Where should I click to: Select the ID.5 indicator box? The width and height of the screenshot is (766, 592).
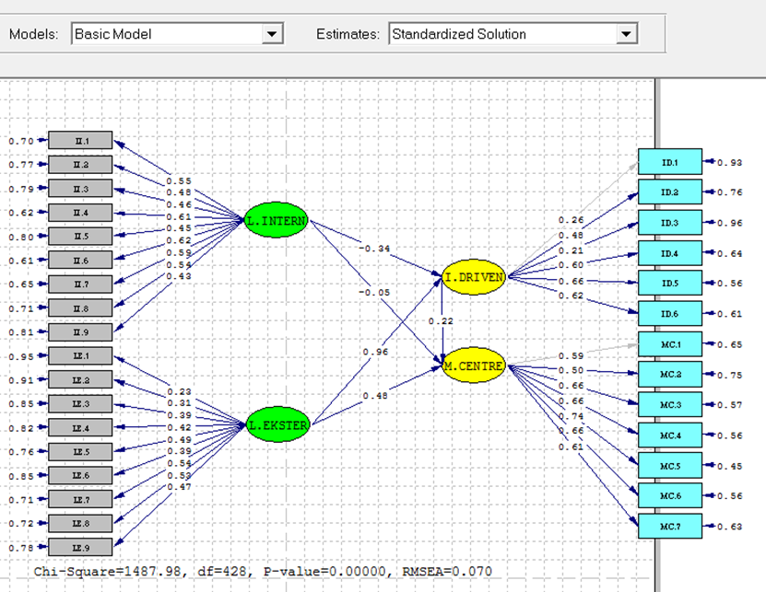pos(670,283)
